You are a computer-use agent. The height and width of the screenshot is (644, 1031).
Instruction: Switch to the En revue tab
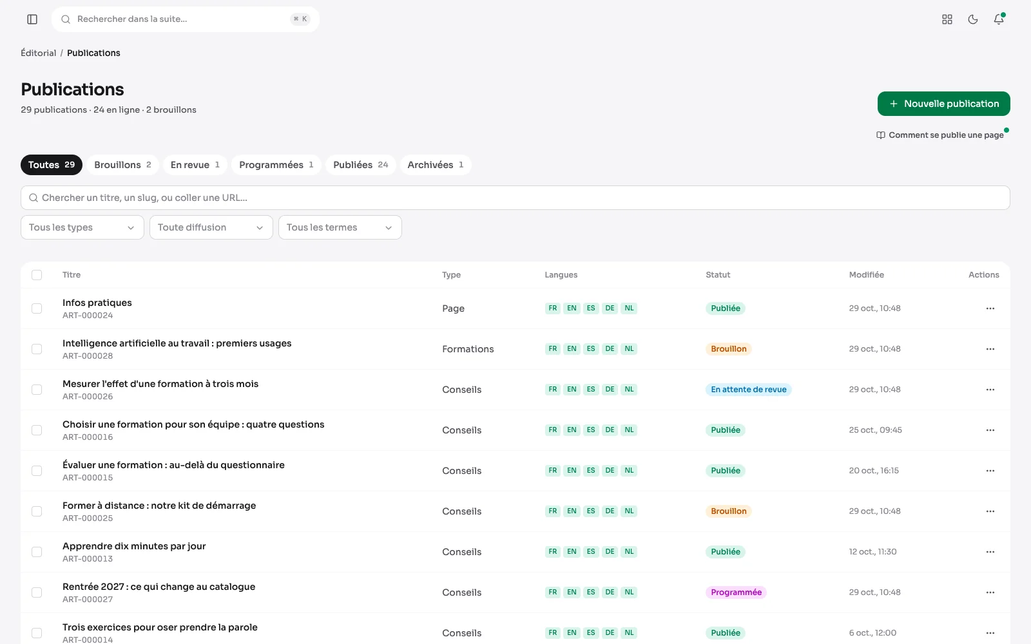click(195, 165)
